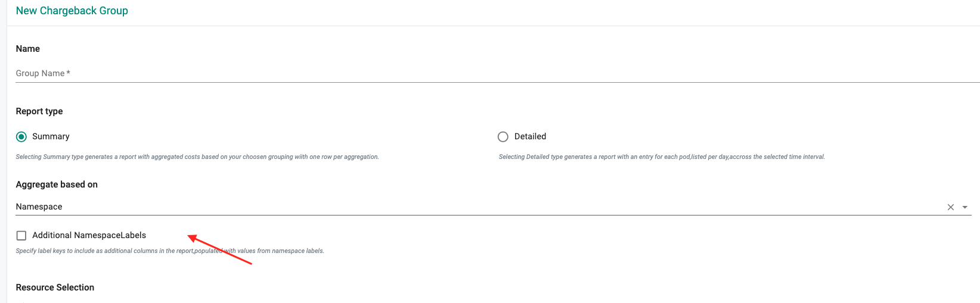Image resolution: width=980 pixels, height=303 pixels.
Task: Click the Aggregate based on heading
Action: 57,185
